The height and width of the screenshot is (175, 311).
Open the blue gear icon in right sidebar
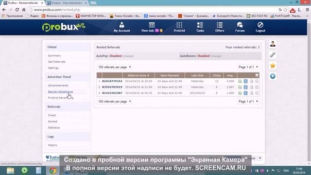coord(273,76)
